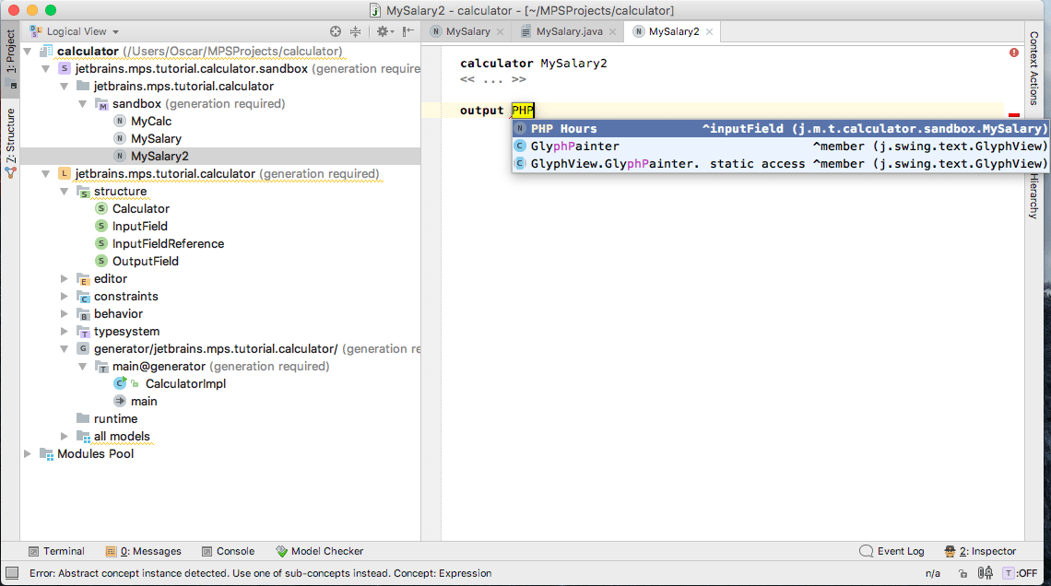Click the memory indicator icon in status bar
Image resolution: width=1051 pixels, height=586 pixels.
click(x=986, y=573)
